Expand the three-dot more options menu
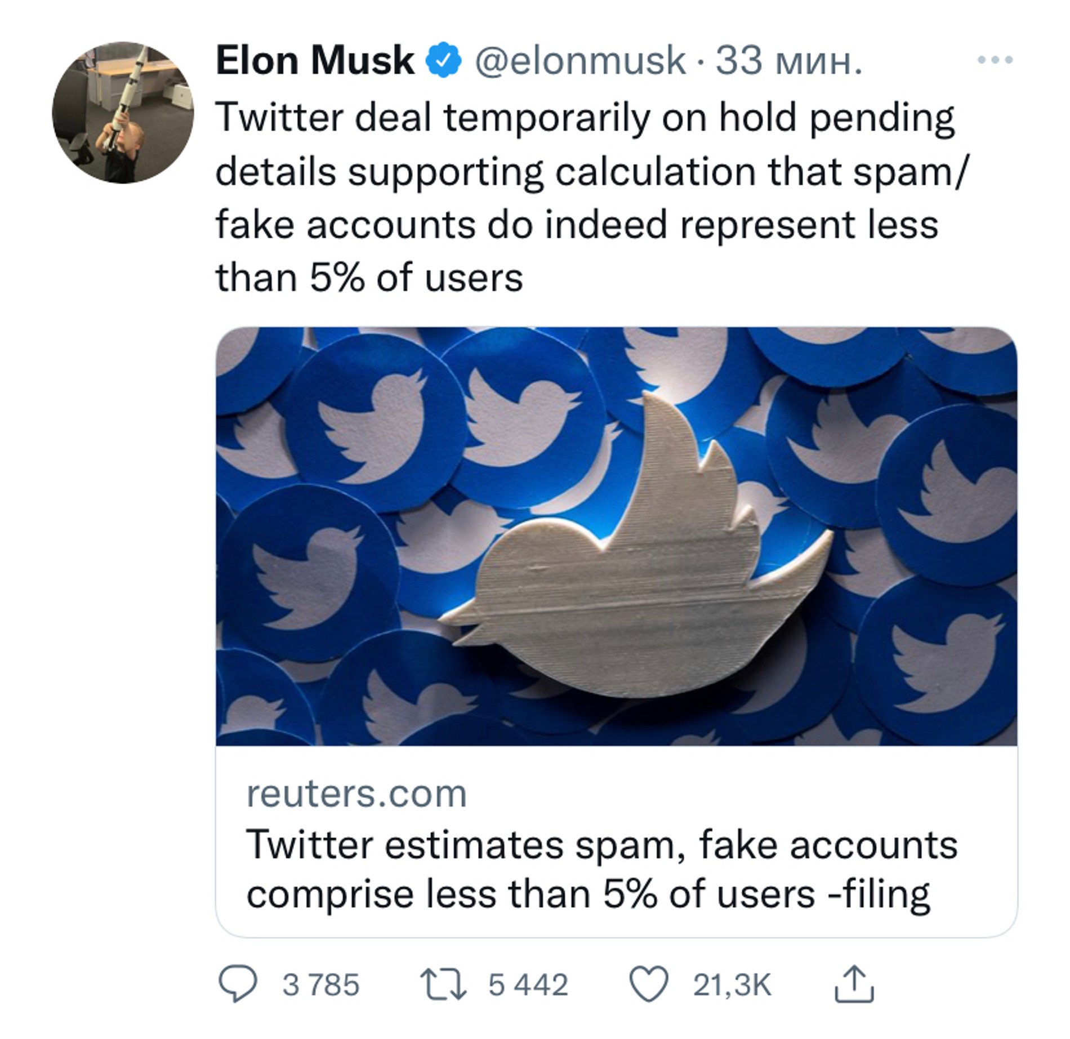 [995, 60]
